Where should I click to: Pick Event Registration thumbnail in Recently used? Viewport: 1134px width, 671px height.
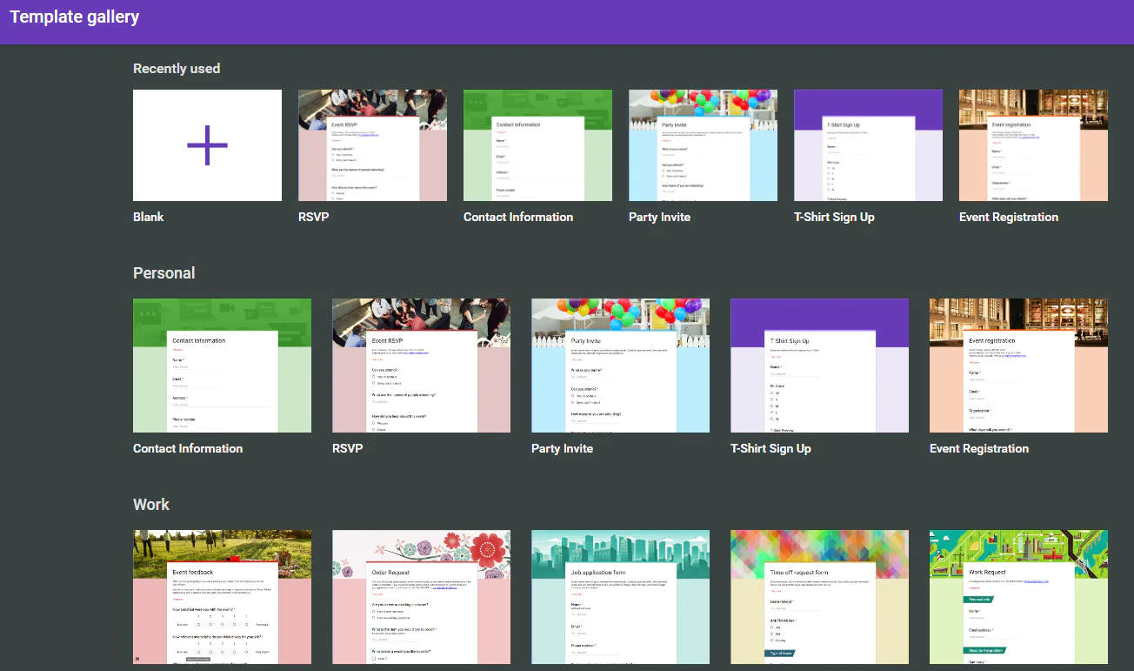pos(1033,145)
